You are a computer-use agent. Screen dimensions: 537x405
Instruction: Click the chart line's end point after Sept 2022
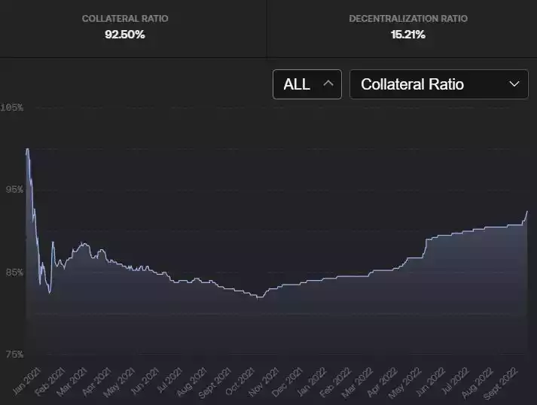point(527,212)
